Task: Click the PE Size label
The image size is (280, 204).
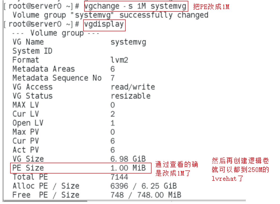Action: tap(28, 168)
